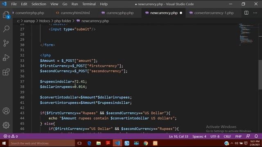Viewport: 262px width, 147px height.
Task: Open the Run menu
Action: click(x=75, y=4)
